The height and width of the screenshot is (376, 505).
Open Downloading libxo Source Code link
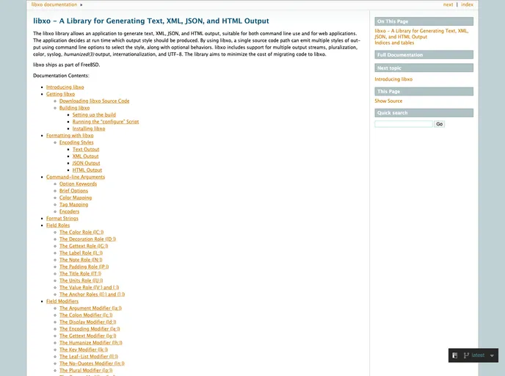(x=95, y=101)
